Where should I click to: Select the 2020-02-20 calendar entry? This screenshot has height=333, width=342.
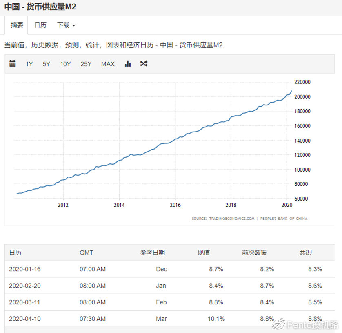point(24,286)
